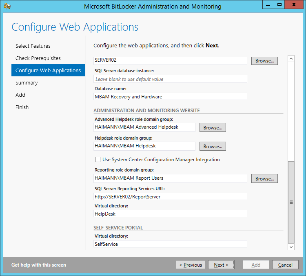Click the Previous button

point(191,265)
